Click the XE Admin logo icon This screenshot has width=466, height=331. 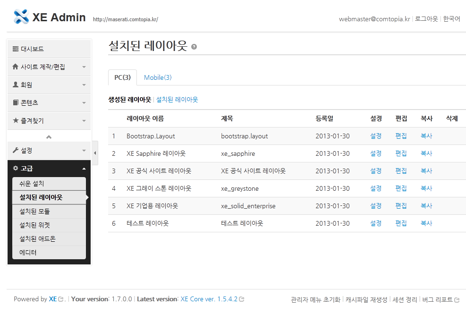pyautogui.click(x=22, y=17)
